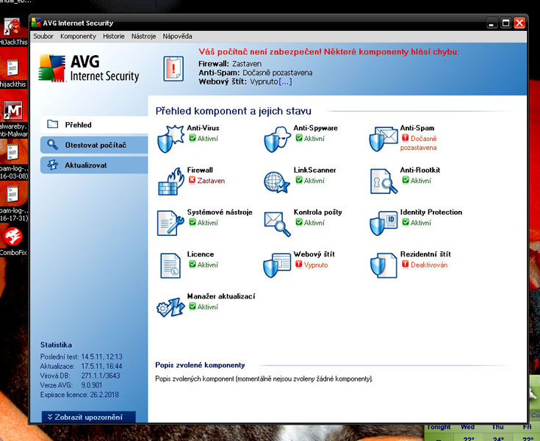Open the Anti-Rootkit magnifier icon

pyautogui.click(x=384, y=182)
